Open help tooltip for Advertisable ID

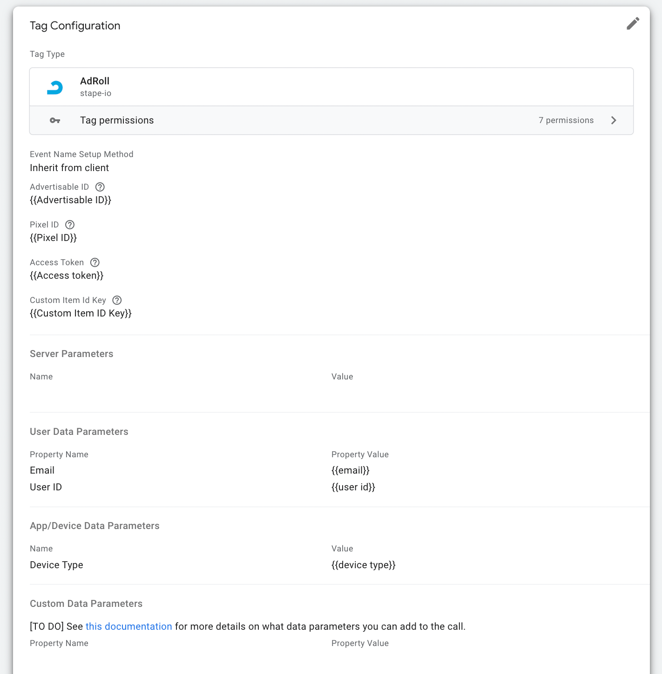pyautogui.click(x=100, y=187)
